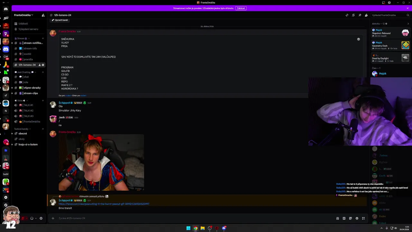Open Discord direct messages home icon

click(6, 9)
